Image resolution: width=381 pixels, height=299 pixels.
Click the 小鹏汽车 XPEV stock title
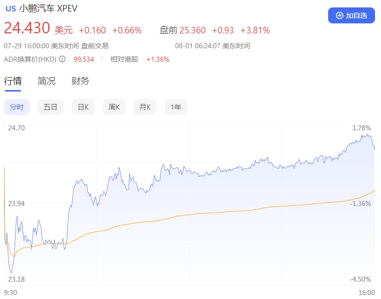(48, 8)
